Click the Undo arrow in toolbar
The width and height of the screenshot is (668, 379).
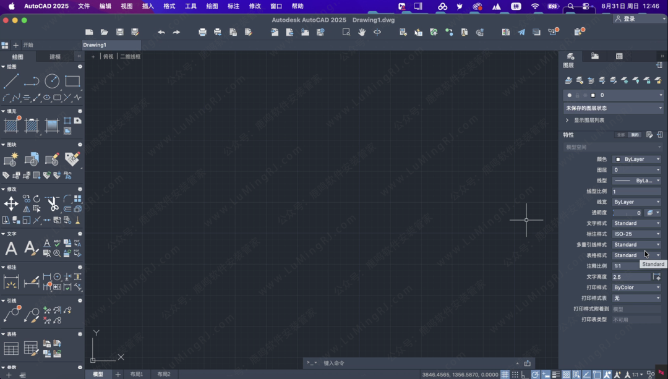(161, 32)
